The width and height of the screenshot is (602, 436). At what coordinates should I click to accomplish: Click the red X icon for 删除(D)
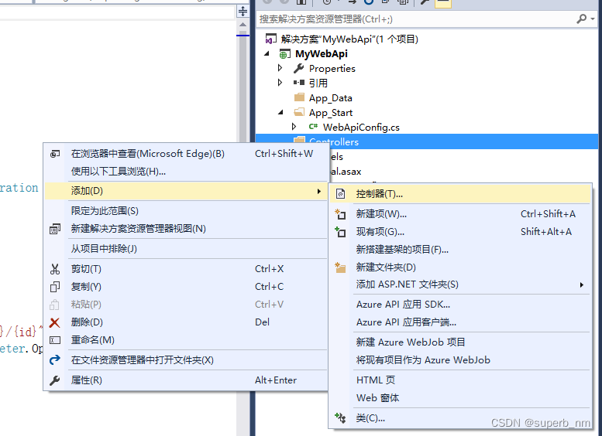coord(54,322)
